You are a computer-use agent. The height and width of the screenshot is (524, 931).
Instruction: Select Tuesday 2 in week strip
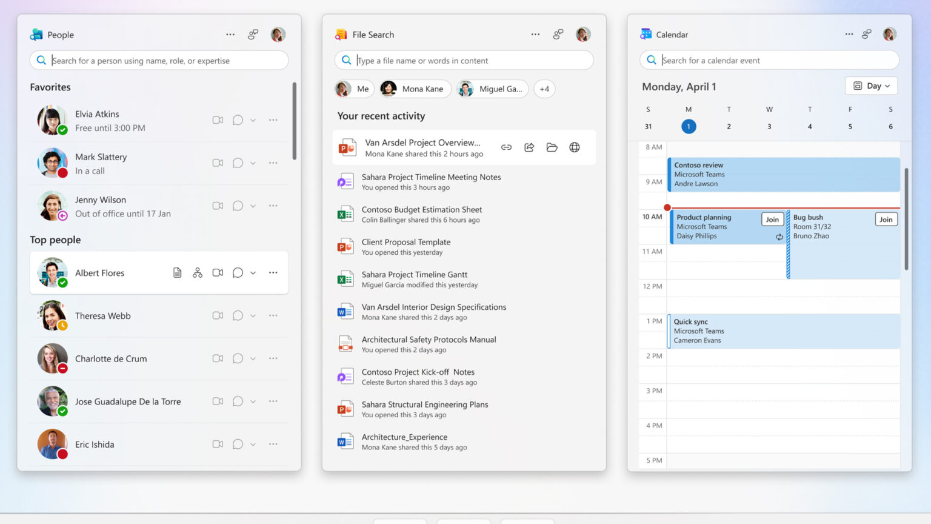click(x=729, y=126)
